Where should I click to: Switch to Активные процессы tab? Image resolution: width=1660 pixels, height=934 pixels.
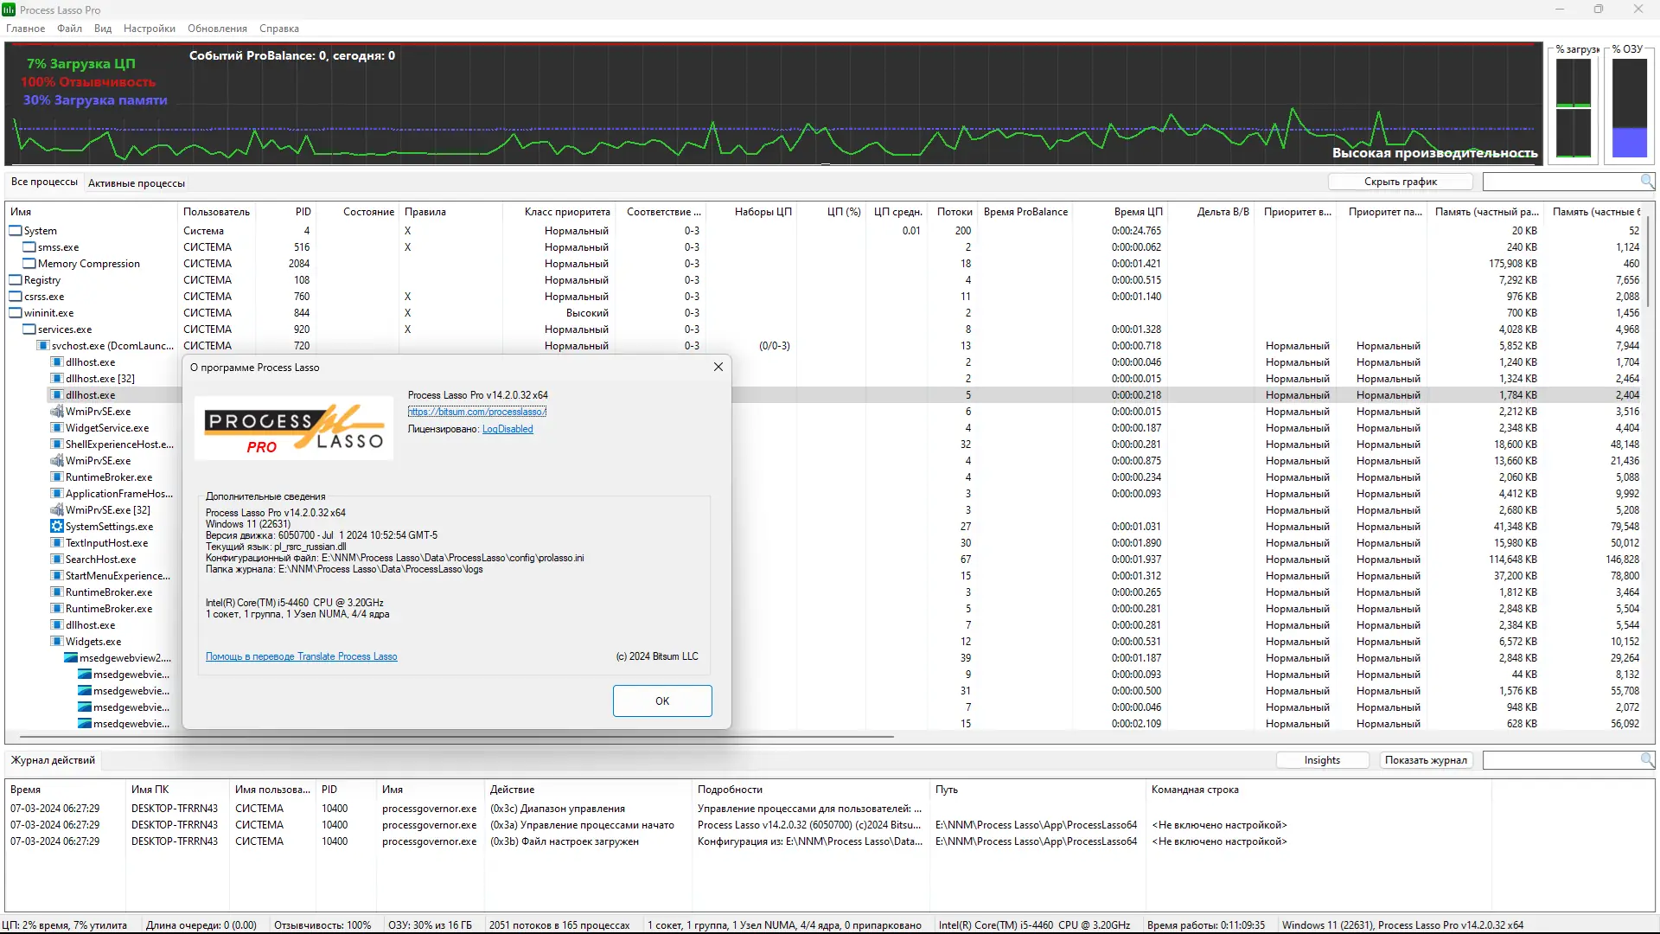(x=137, y=183)
